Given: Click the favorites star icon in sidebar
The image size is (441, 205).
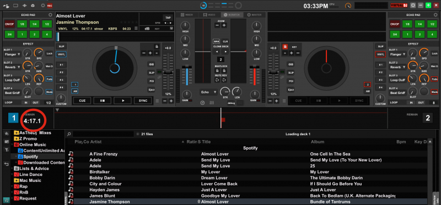Looking at the screenshot, I should 7,134.
